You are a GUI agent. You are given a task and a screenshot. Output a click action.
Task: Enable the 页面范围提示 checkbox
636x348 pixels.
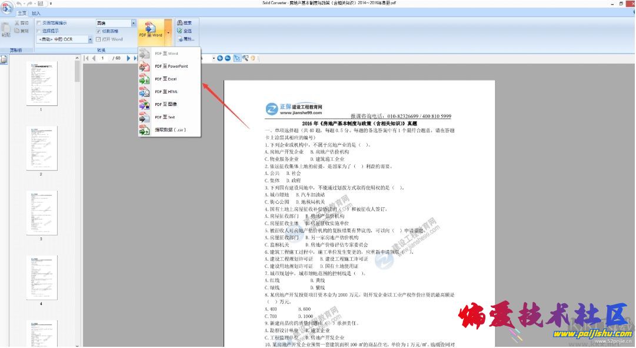39,23
